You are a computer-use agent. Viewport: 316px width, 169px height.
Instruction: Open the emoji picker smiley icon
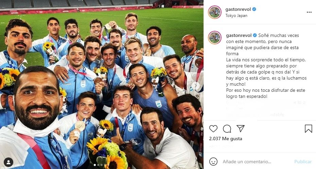pyautogui.click(x=213, y=161)
